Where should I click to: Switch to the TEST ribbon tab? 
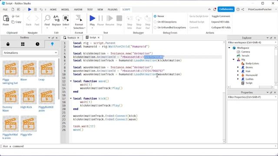tap(90, 10)
